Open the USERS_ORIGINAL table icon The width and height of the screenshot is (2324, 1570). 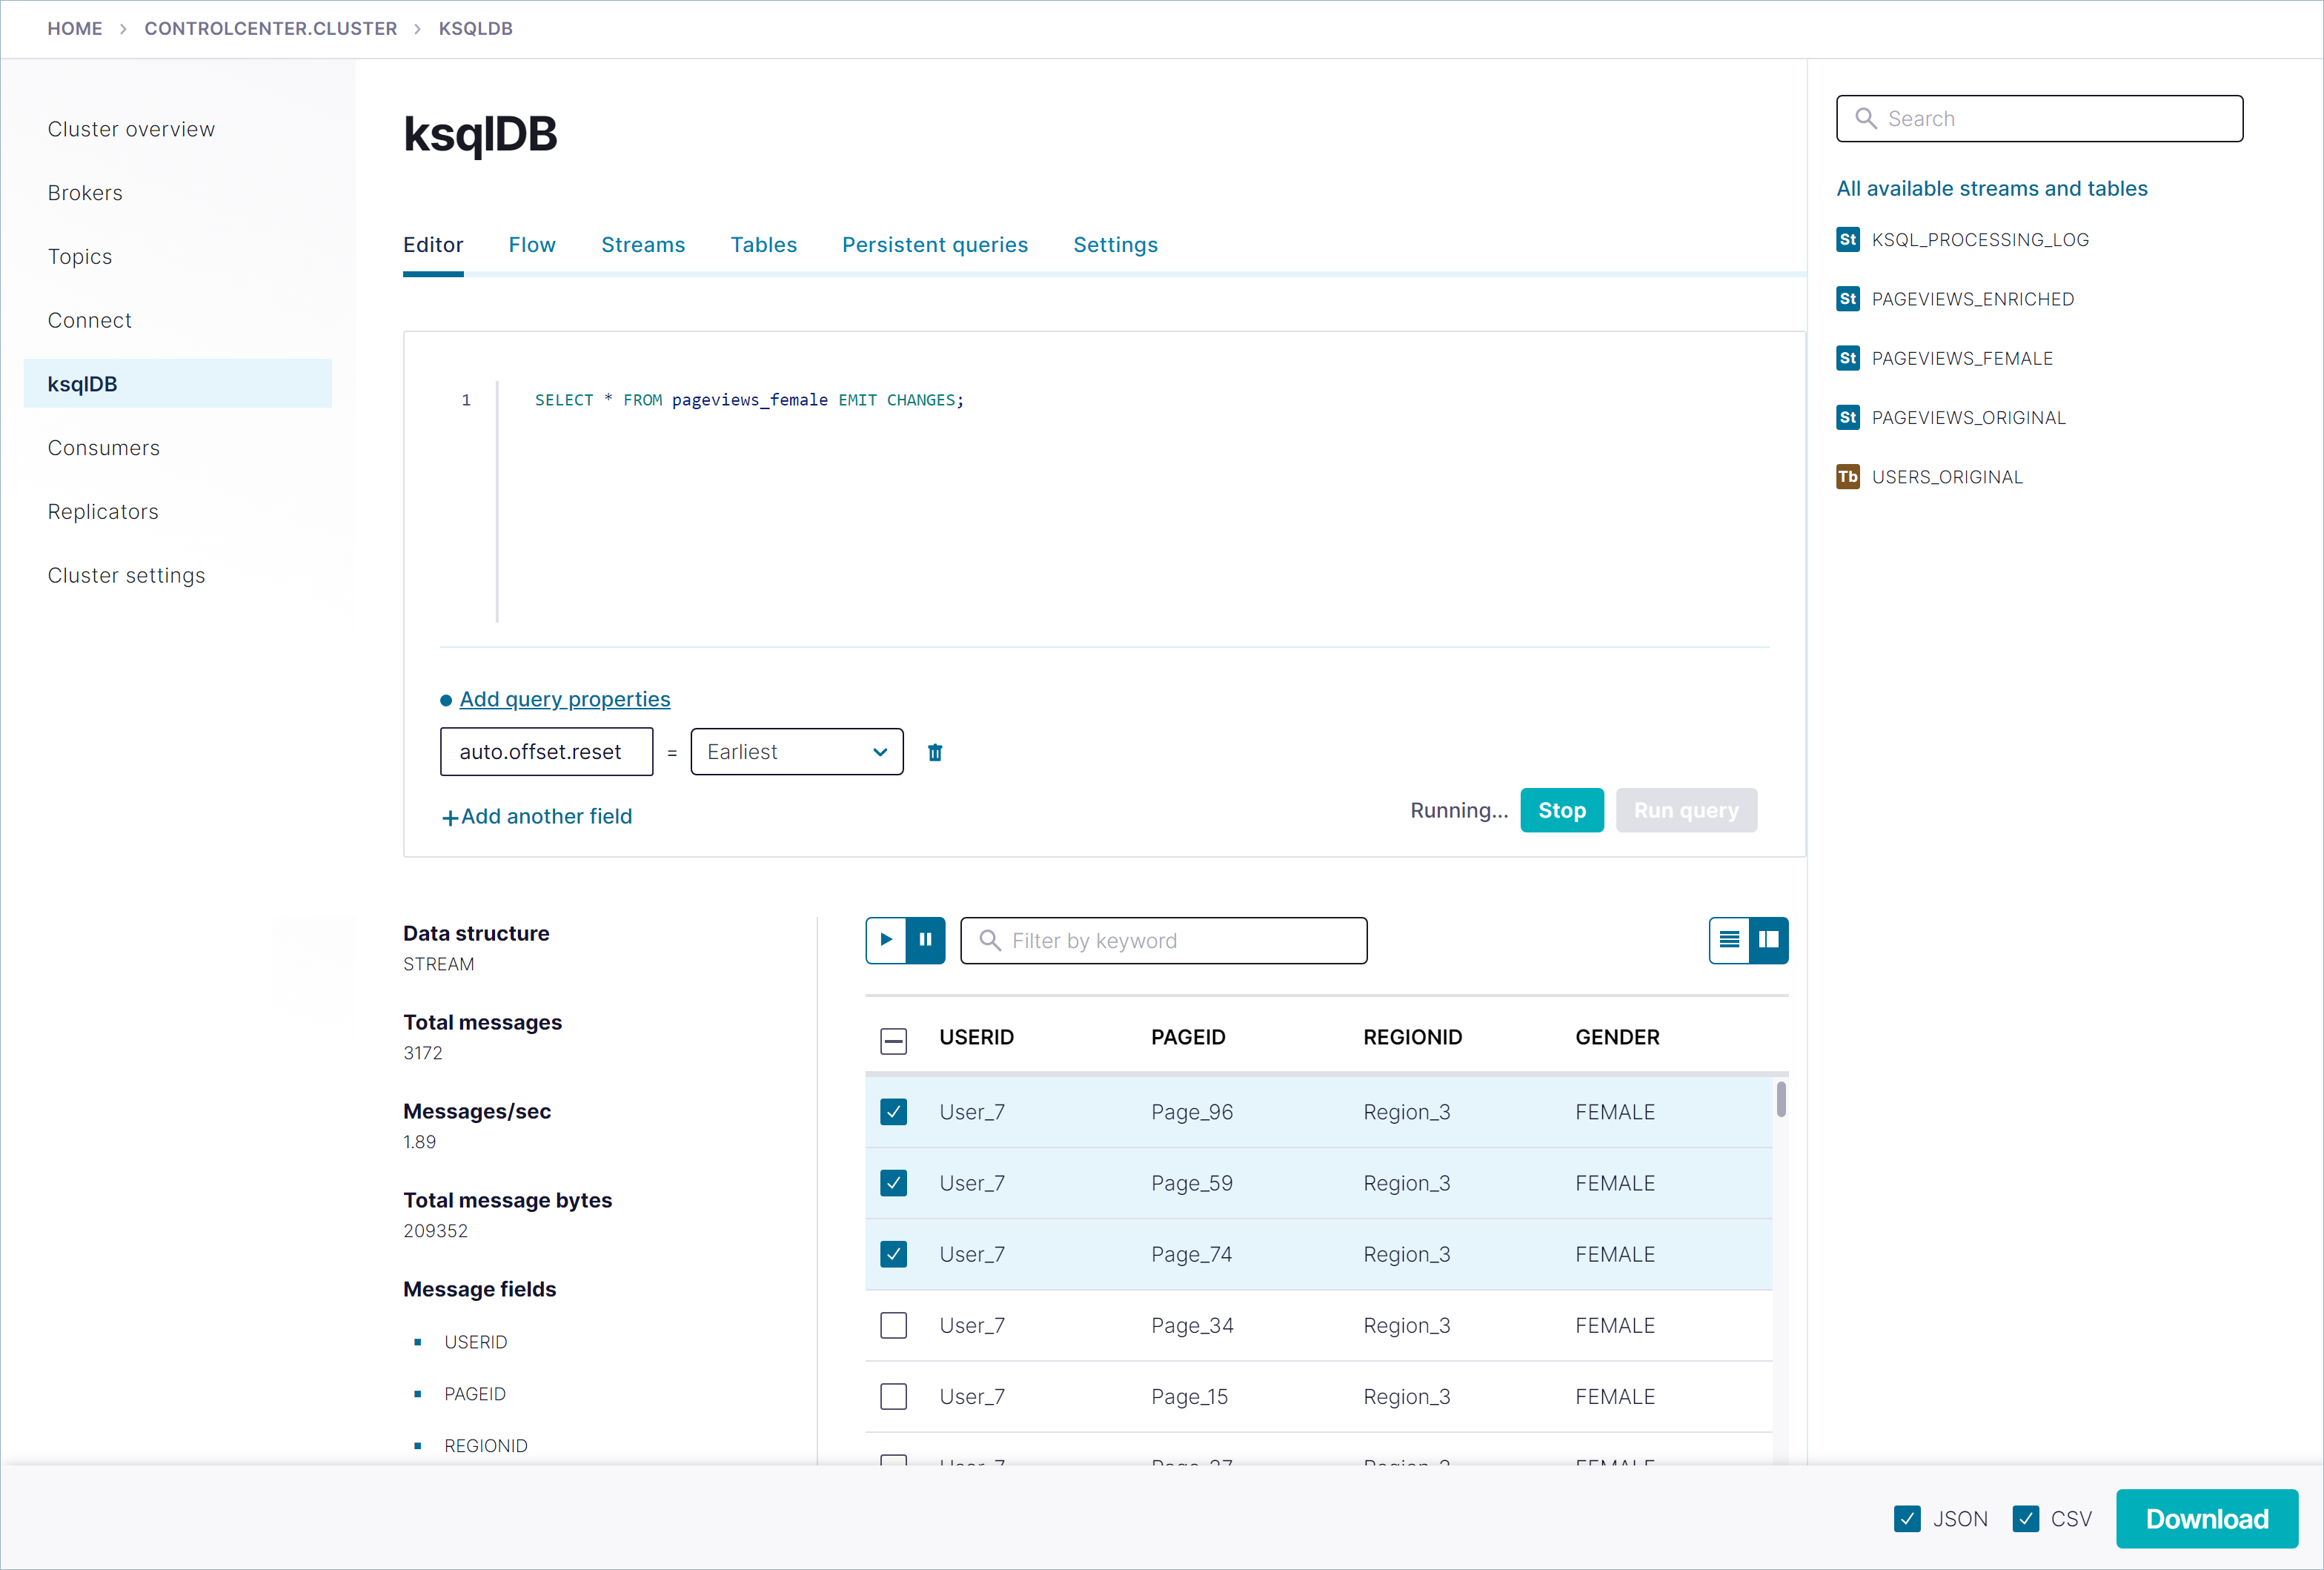click(1848, 477)
